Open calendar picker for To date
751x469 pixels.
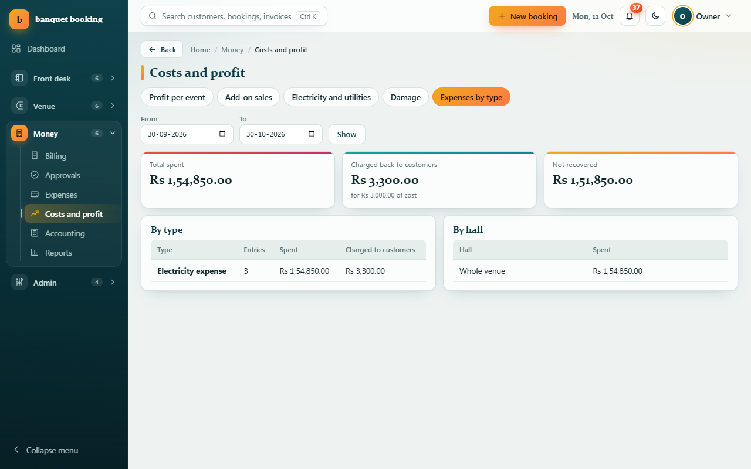(x=312, y=134)
